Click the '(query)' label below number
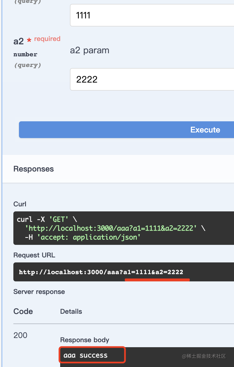Screen dimensions: 234x367 click(x=28, y=65)
